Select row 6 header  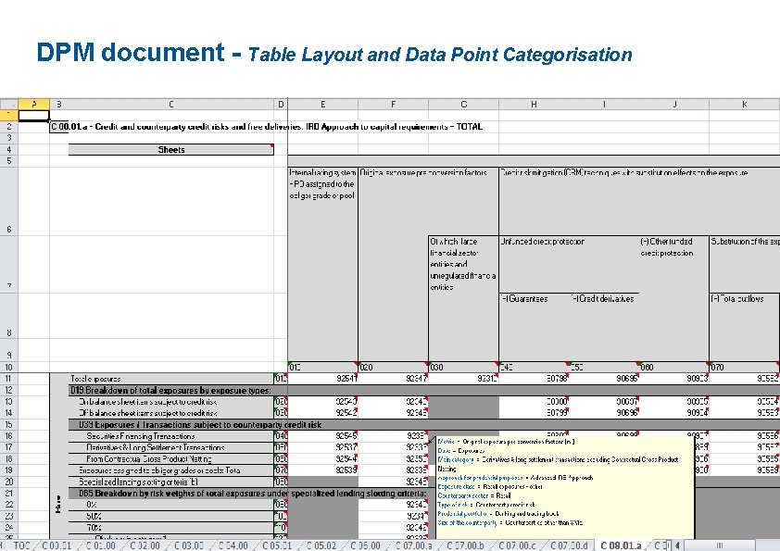tap(9, 201)
